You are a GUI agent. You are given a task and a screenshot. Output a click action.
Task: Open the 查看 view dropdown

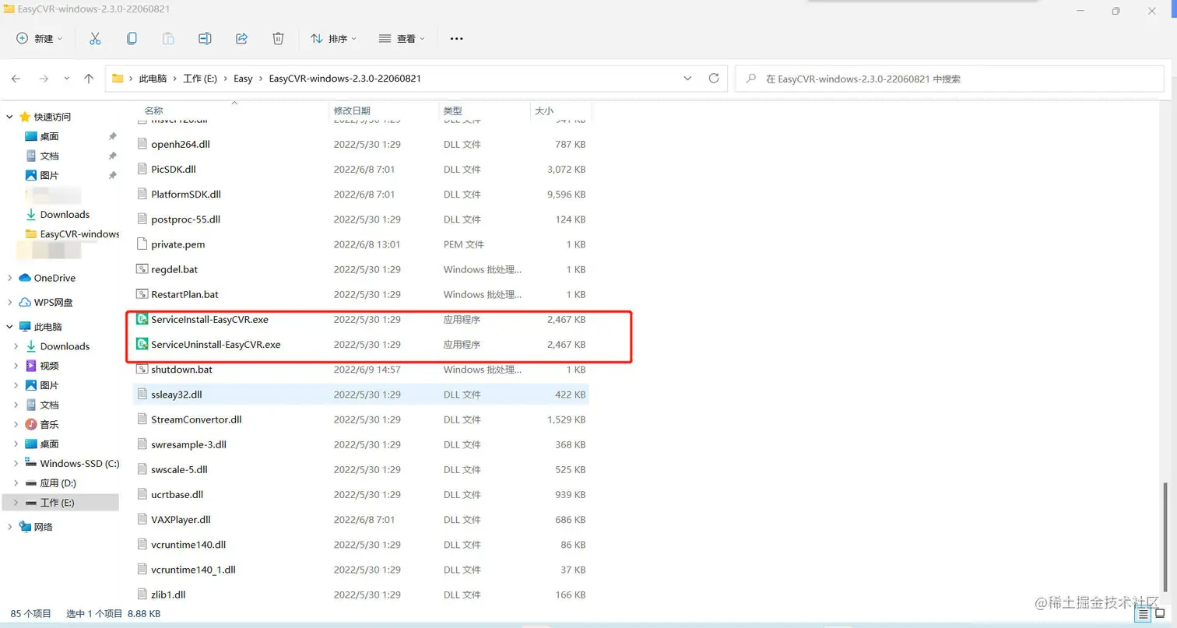click(x=401, y=38)
